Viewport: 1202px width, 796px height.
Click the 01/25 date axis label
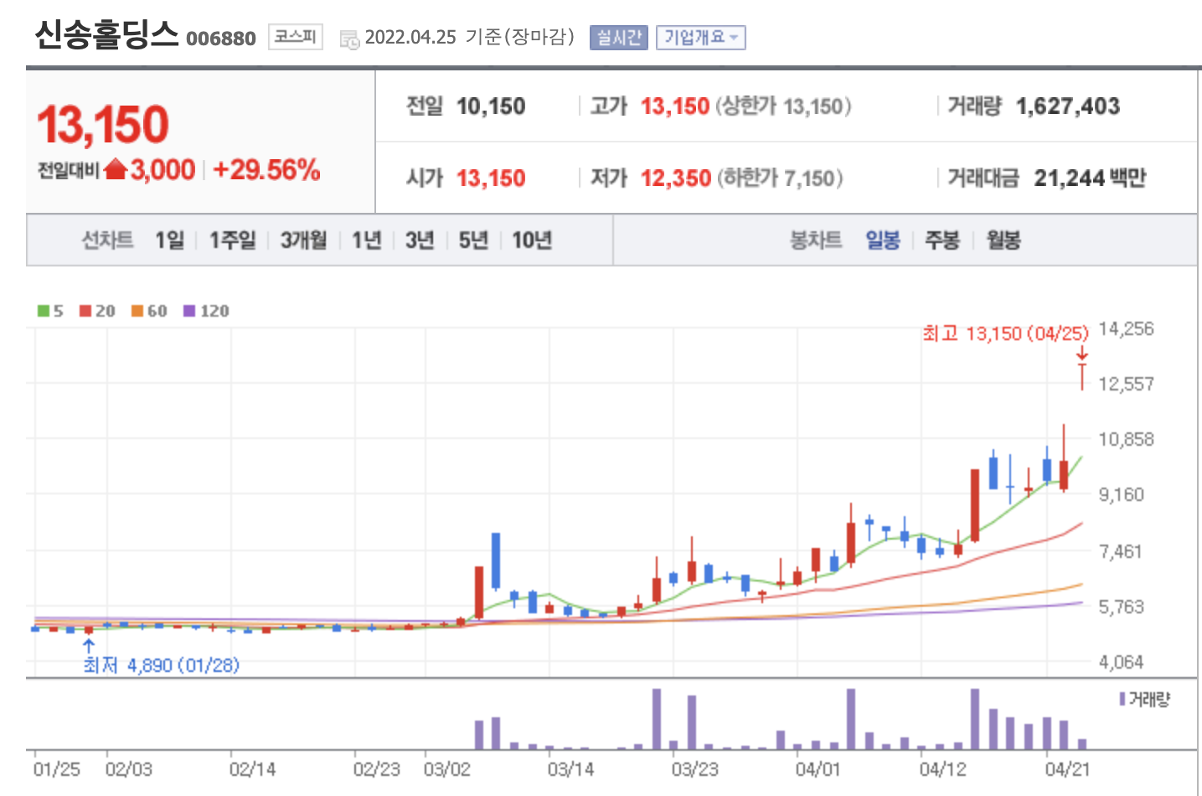tap(57, 769)
